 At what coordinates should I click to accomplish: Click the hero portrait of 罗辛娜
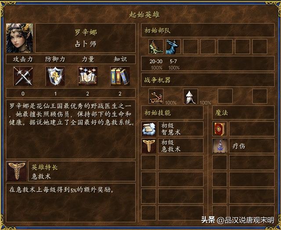[x=19, y=38]
